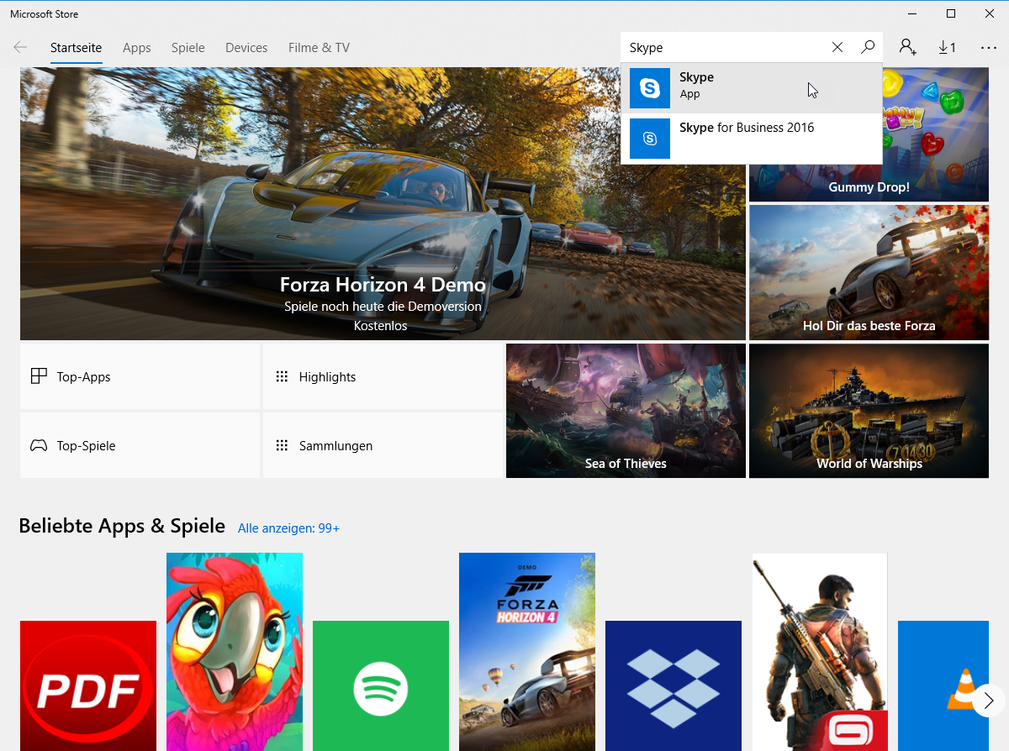The width and height of the screenshot is (1009, 751).
Task: Click the Skype for Business logo icon
Action: click(x=650, y=139)
